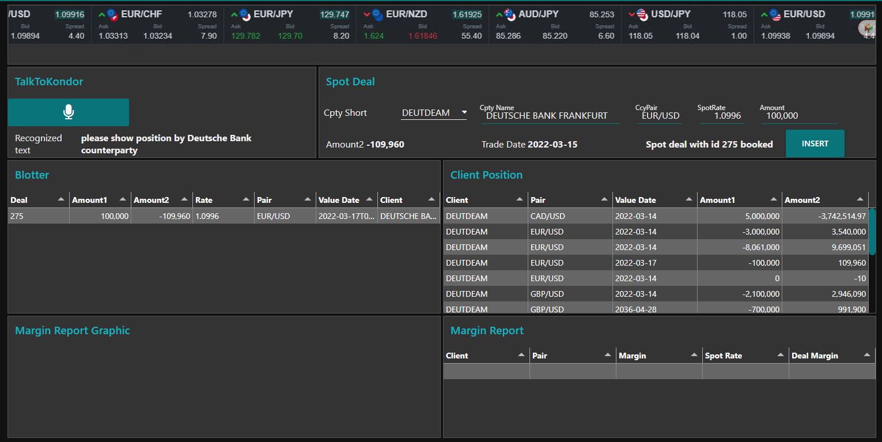Select the 2022-03-17 value date row
The height and width of the screenshot is (442, 882).
[656, 263]
